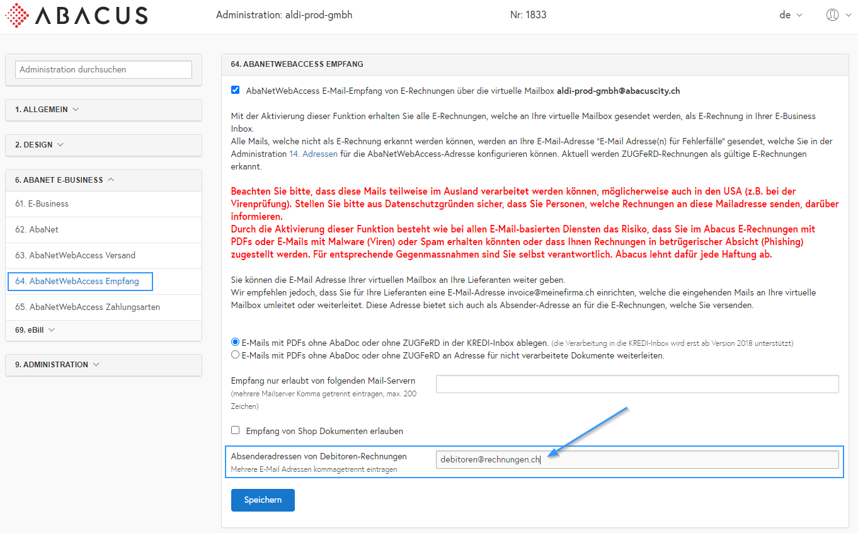Toggle the AbaNetWebAccess E-Mail-Empfang checkbox
Screen dimensions: 858x533
click(236, 90)
